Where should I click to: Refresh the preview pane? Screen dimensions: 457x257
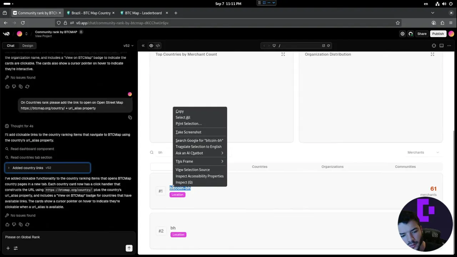[328, 46]
